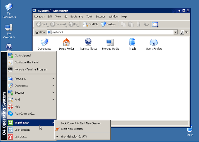Viewport: 199px width, 142px height.
Task: Open the view mode icon dropdown
Action: [x=155, y=24]
